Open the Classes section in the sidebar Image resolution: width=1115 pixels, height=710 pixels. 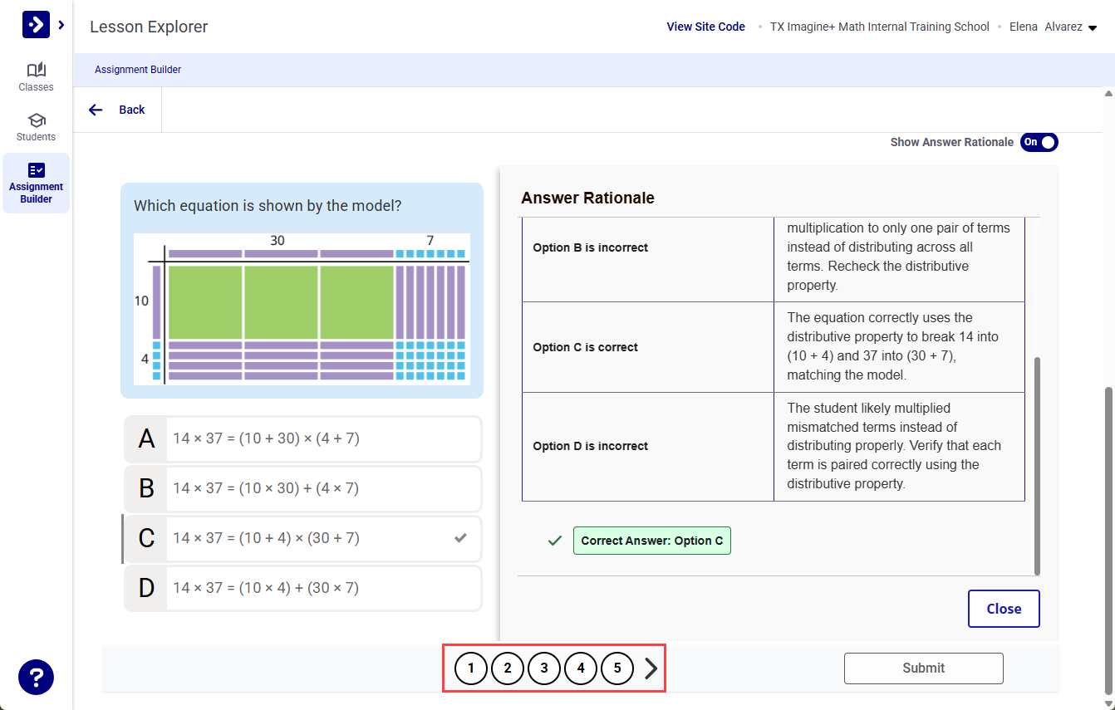tap(36, 76)
